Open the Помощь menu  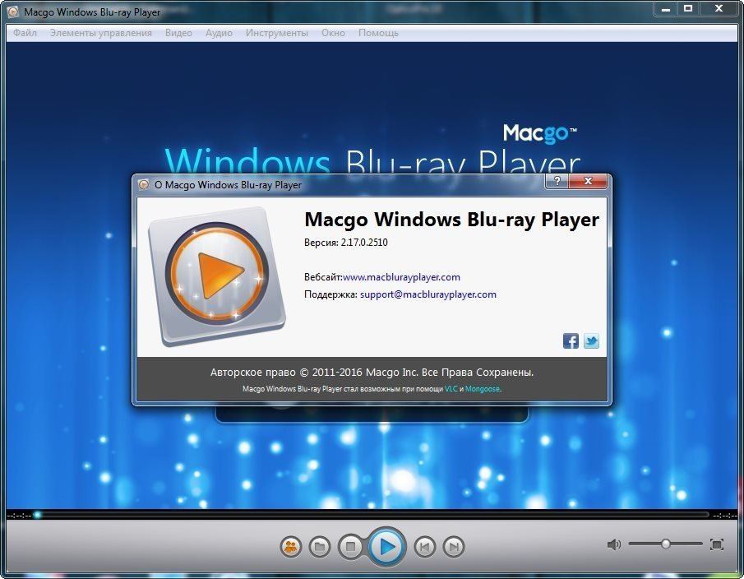378,33
